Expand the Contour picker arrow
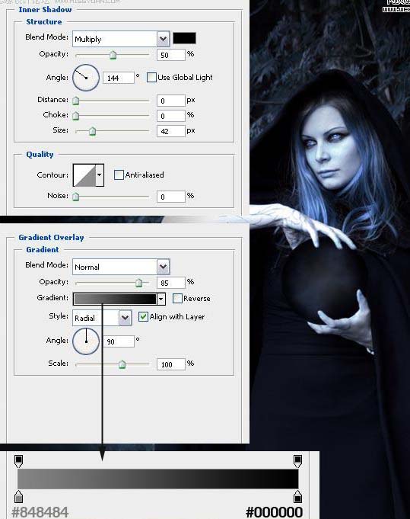410x519 pixels. (x=100, y=175)
